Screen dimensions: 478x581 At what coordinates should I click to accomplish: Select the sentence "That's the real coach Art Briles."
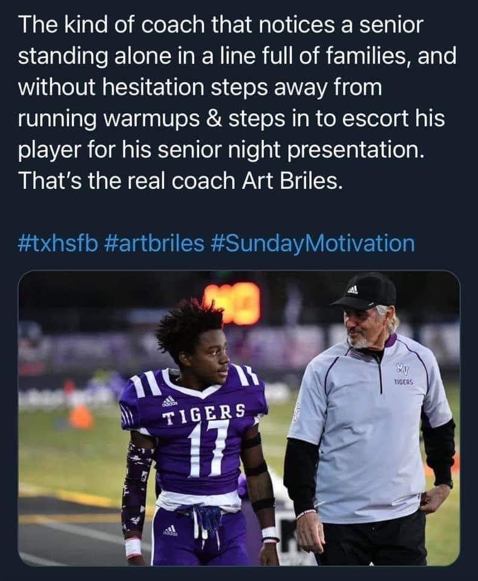point(179,181)
